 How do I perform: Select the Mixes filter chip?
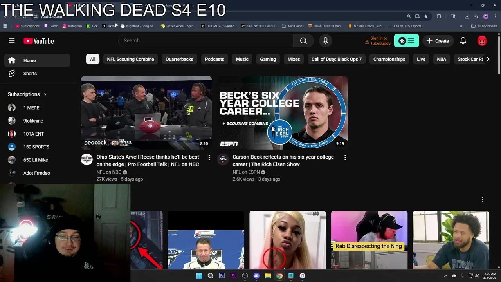pyautogui.click(x=294, y=59)
